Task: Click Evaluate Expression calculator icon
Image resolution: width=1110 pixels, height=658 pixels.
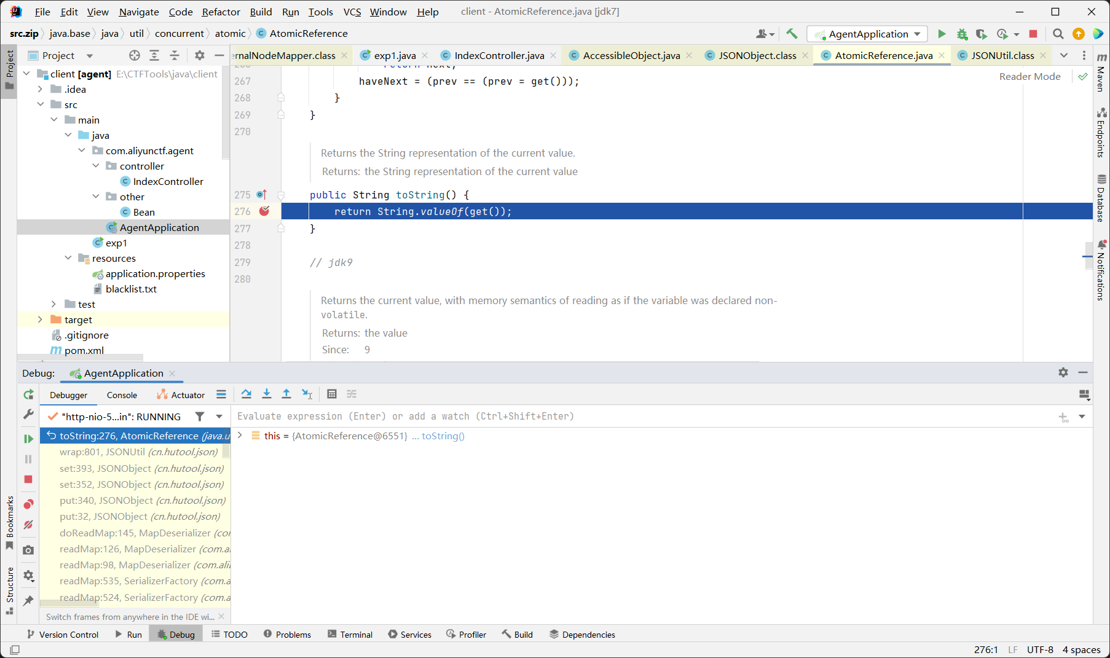Action: [x=332, y=394]
